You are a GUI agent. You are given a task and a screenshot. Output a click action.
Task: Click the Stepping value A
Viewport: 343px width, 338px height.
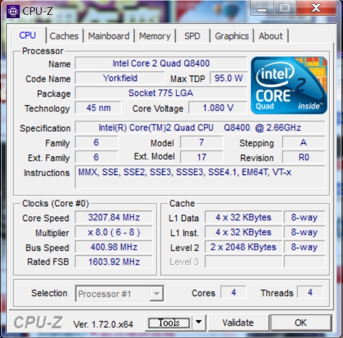pyautogui.click(x=304, y=142)
